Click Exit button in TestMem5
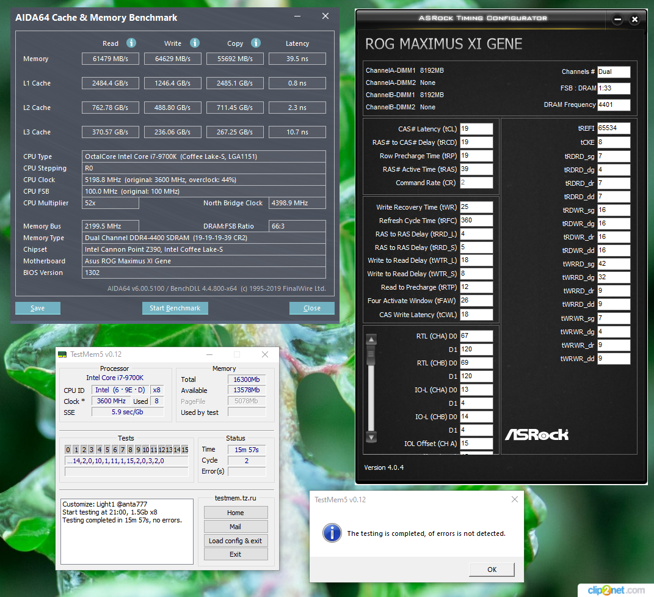This screenshot has width=654, height=597. (x=236, y=554)
